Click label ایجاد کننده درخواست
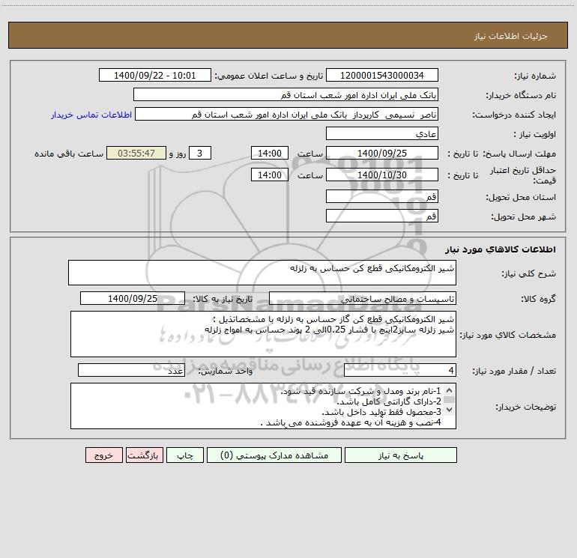This screenshot has height=558, width=577. click(514, 115)
